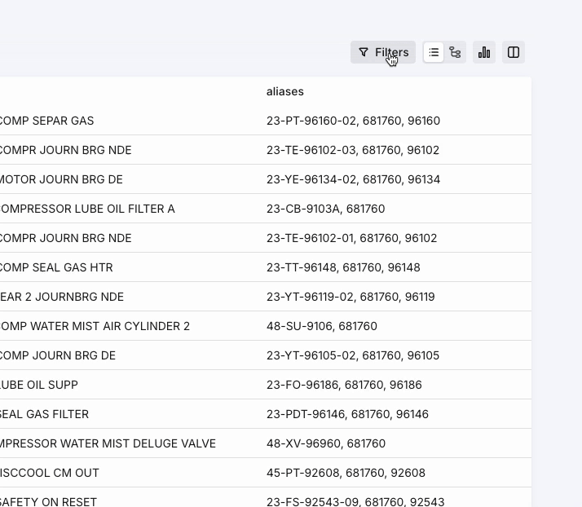This screenshot has width=582, height=507.
Task: Select the COMP SEAL GAS HTR row
Action: 55,267
